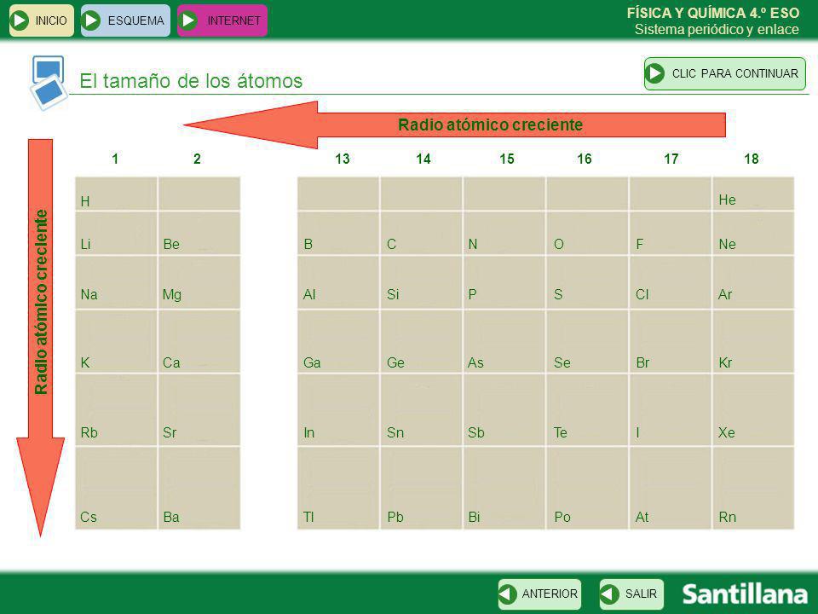Viewport: 818px width, 614px height.
Task: Open the ESQUEMA section
Action: [x=126, y=20]
